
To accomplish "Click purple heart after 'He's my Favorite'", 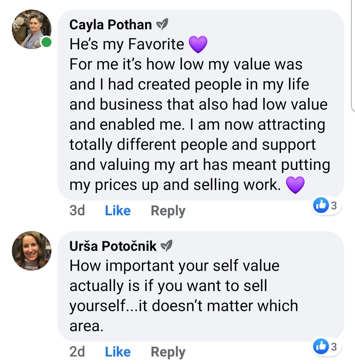I will 198,44.
